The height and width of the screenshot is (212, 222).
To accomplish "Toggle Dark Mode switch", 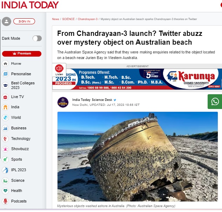I will (37, 38).
